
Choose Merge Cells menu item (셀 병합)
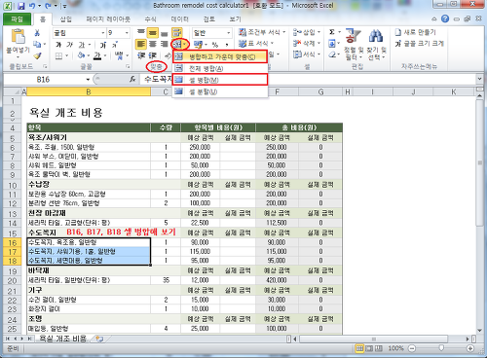pyautogui.click(x=220, y=80)
